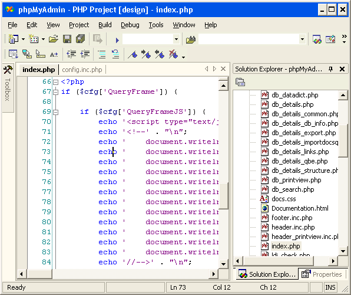The height and width of the screenshot is (295, 351).
Task: Toggle a bookmark with the flag icon
Action: 133,54
